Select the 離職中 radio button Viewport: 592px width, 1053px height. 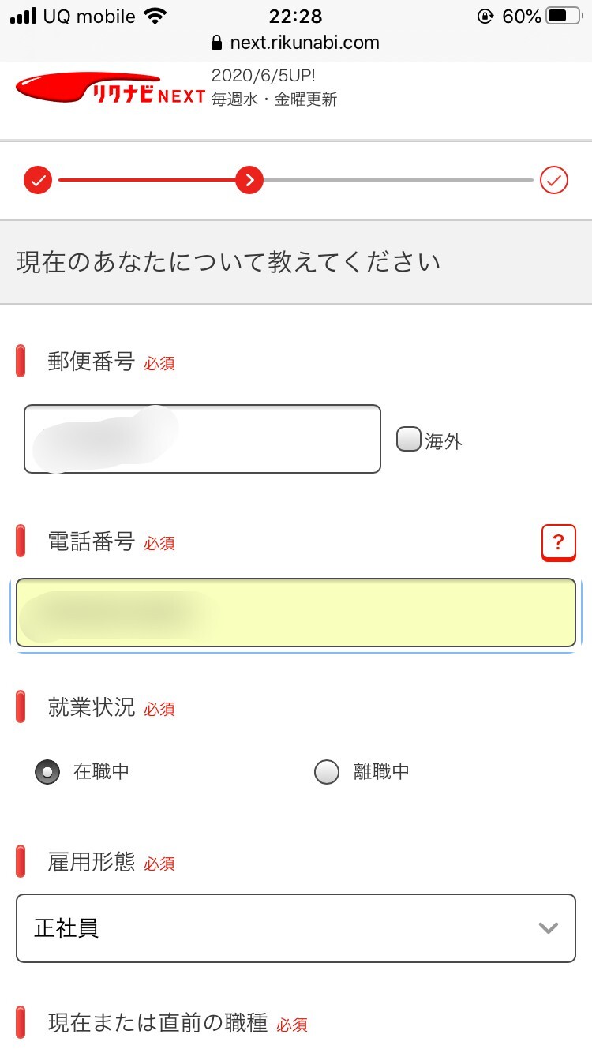click(x=327, y=772)
